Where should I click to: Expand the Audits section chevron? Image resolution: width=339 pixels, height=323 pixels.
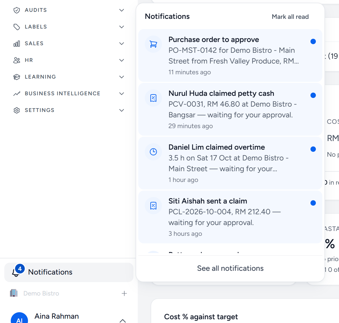point(122,10)
